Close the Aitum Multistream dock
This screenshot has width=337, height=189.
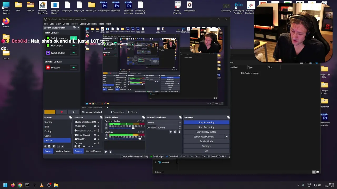[78, 28]
